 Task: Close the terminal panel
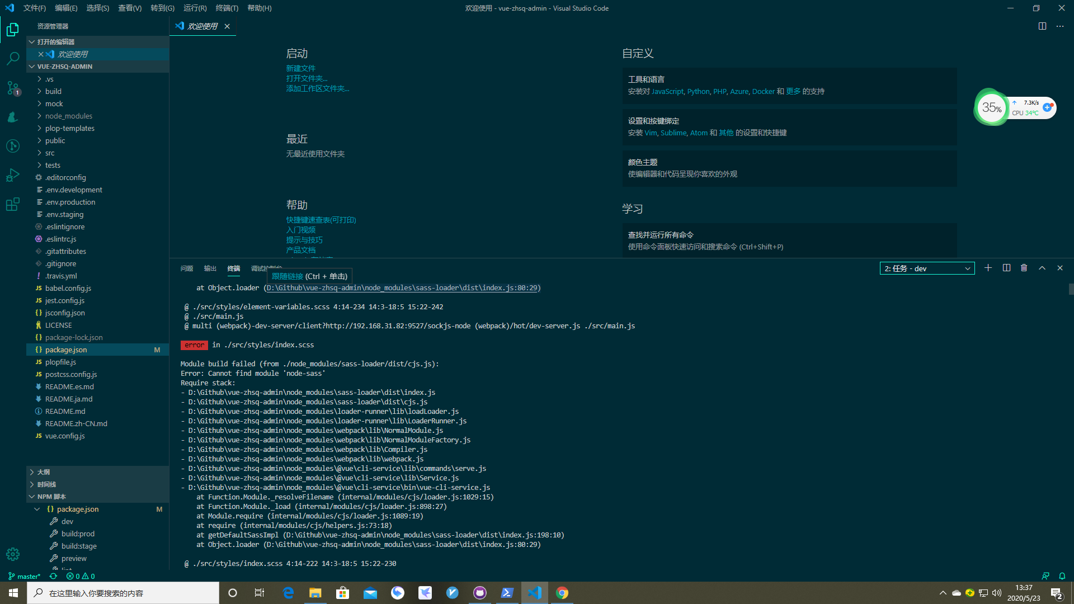point(1060,268)
